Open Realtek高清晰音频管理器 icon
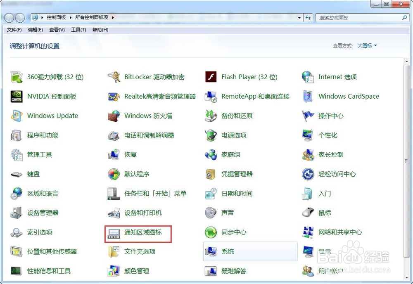This screenshot has width=413, height=284. click(114, 96)
